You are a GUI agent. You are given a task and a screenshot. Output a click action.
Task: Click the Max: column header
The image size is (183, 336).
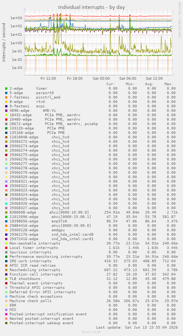click(169, 84)
